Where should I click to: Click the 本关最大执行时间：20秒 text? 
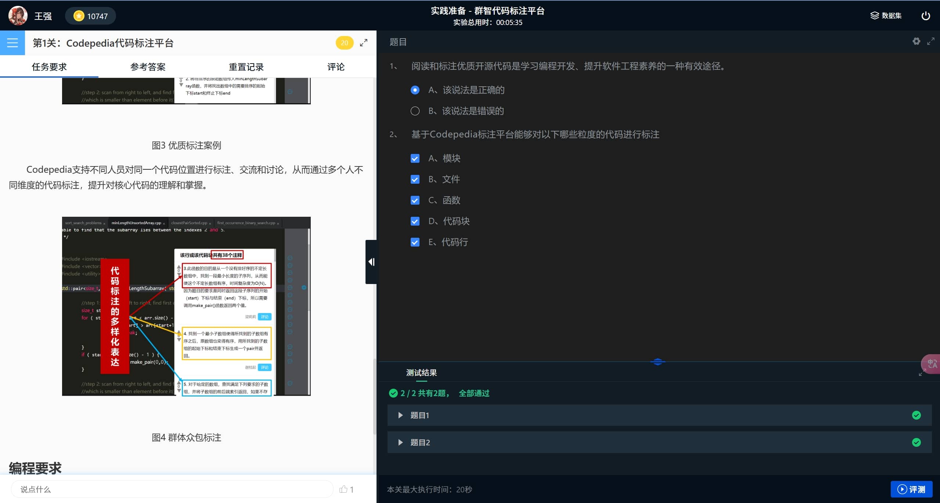429,489
